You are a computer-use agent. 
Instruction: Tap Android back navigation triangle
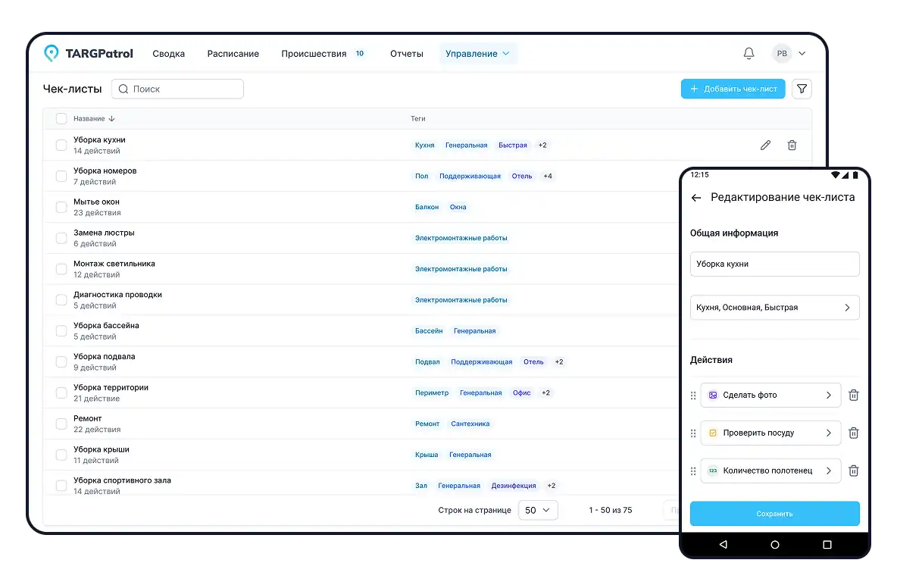[723, 544]
